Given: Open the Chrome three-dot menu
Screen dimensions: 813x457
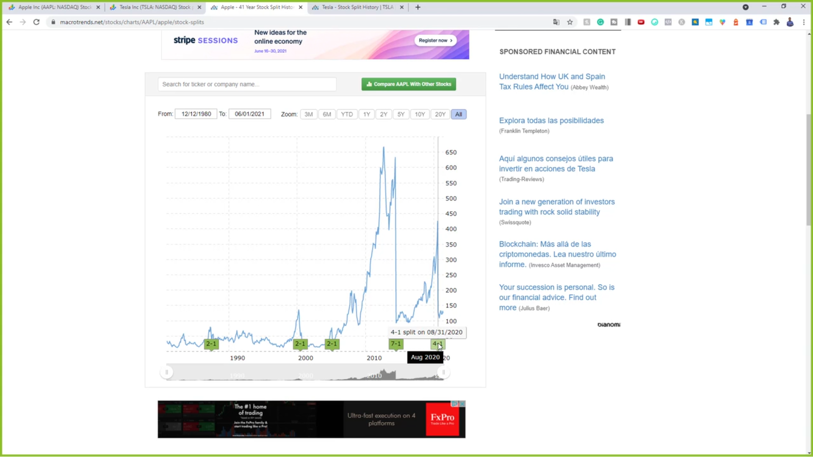Looking at the screenshot, I should (804, 22).
